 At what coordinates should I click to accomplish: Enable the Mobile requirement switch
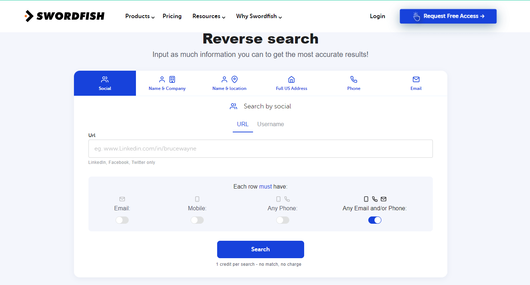click(197, 220)
